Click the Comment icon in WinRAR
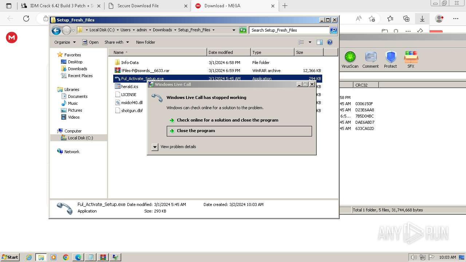The width and height of the screenshot is (466, 262). point(371,60)
